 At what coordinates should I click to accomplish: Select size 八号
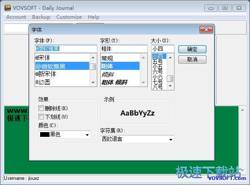(x=159, y=87)
